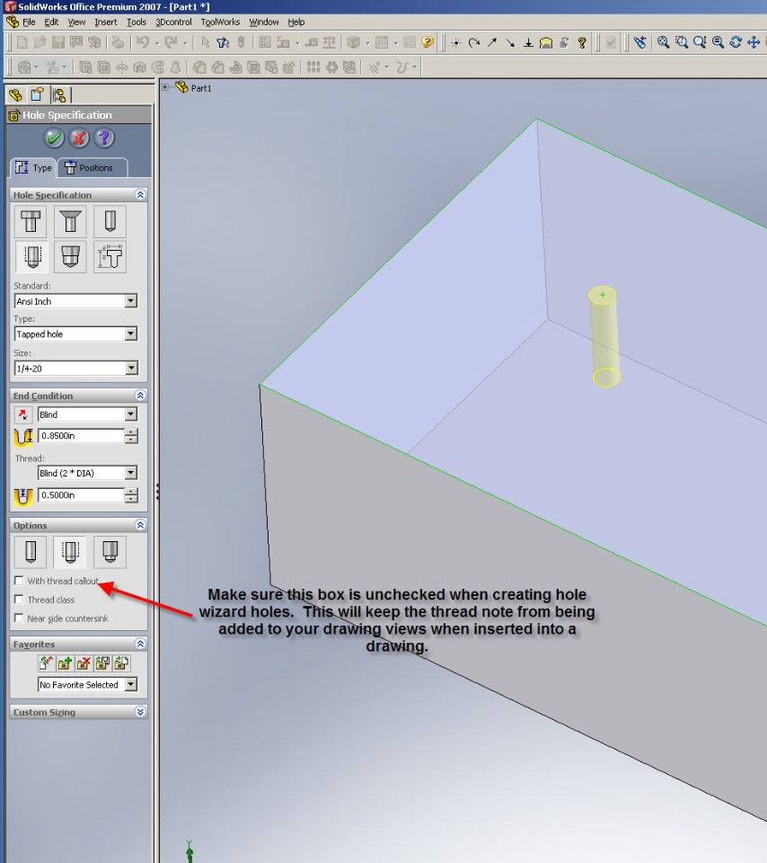Open the Insert menu

pyautogui.click(x=106, y=22)
